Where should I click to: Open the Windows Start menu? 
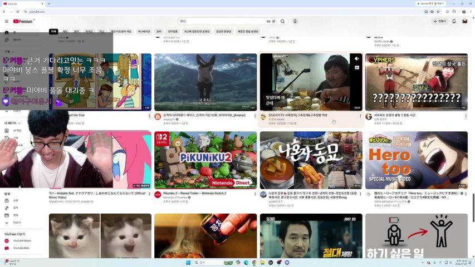188,263
